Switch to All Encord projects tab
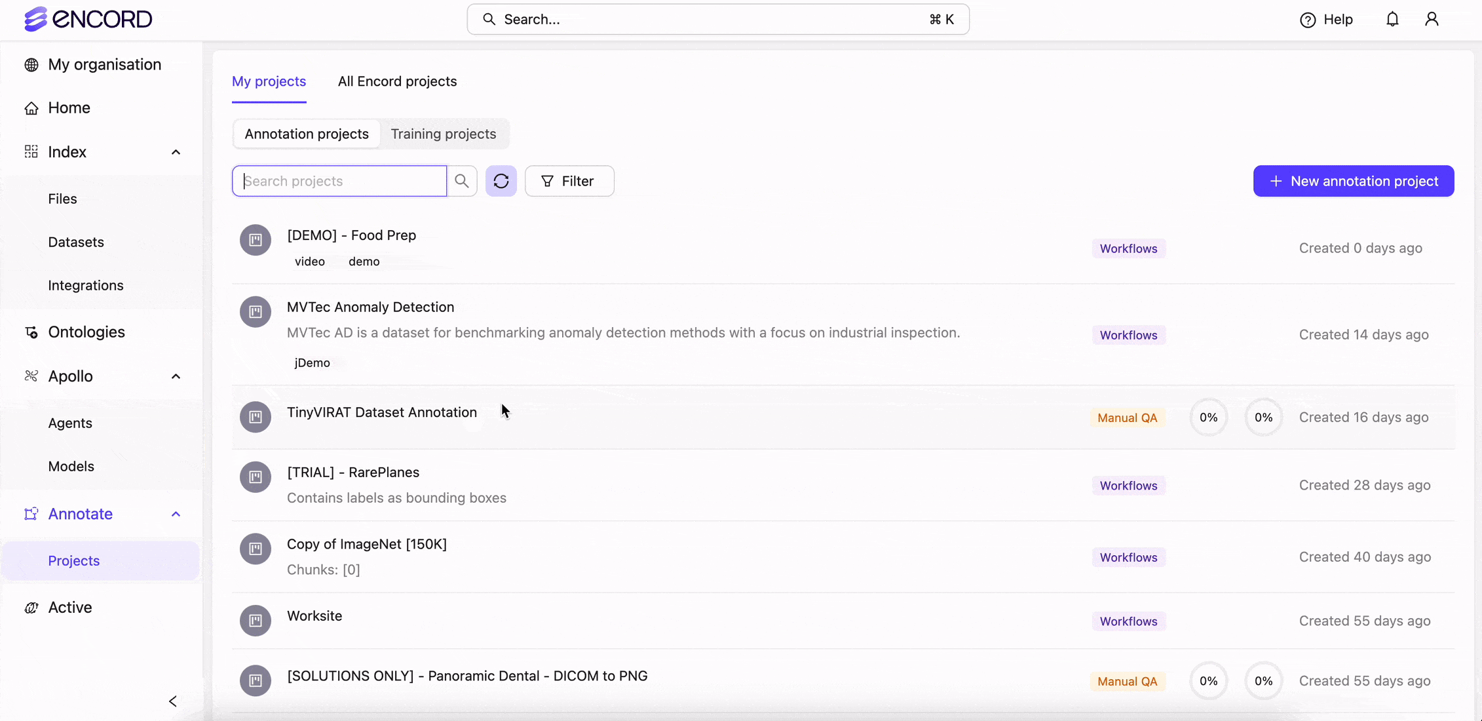Screen dimensions: 1482x721 (x=397, y=81)
